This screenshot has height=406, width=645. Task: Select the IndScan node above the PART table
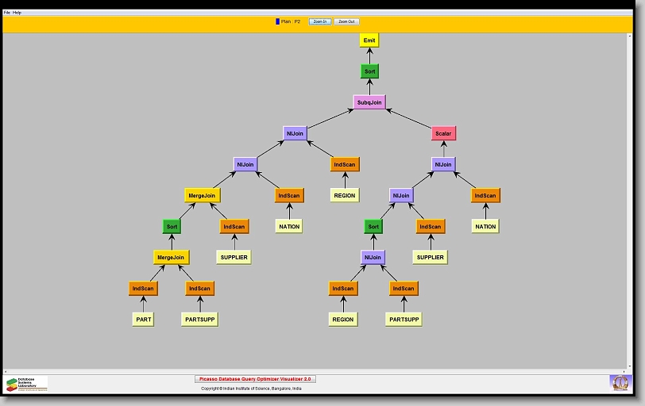pyautogui.click(x=143, y=289)
